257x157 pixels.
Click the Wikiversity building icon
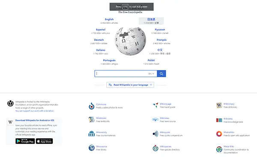[92, 134]
